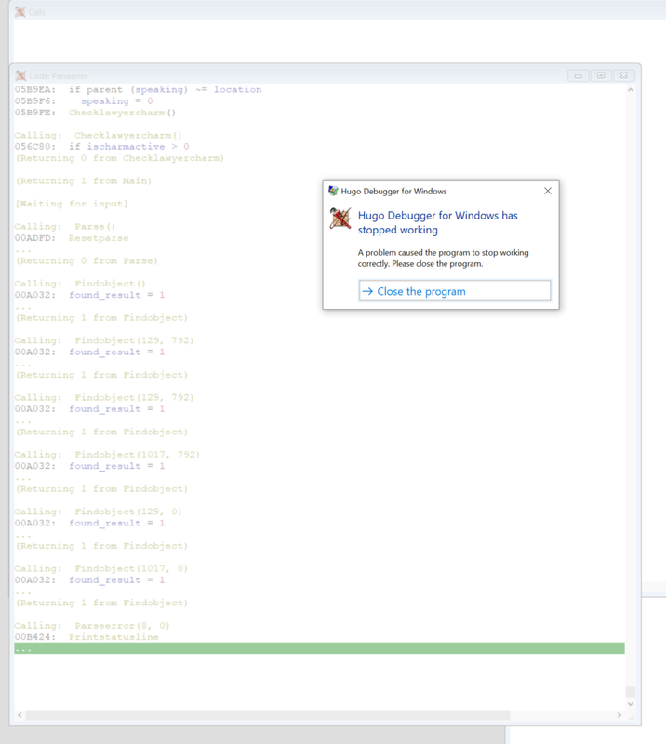Click the 'Calling: Findobject()' line

80,284
